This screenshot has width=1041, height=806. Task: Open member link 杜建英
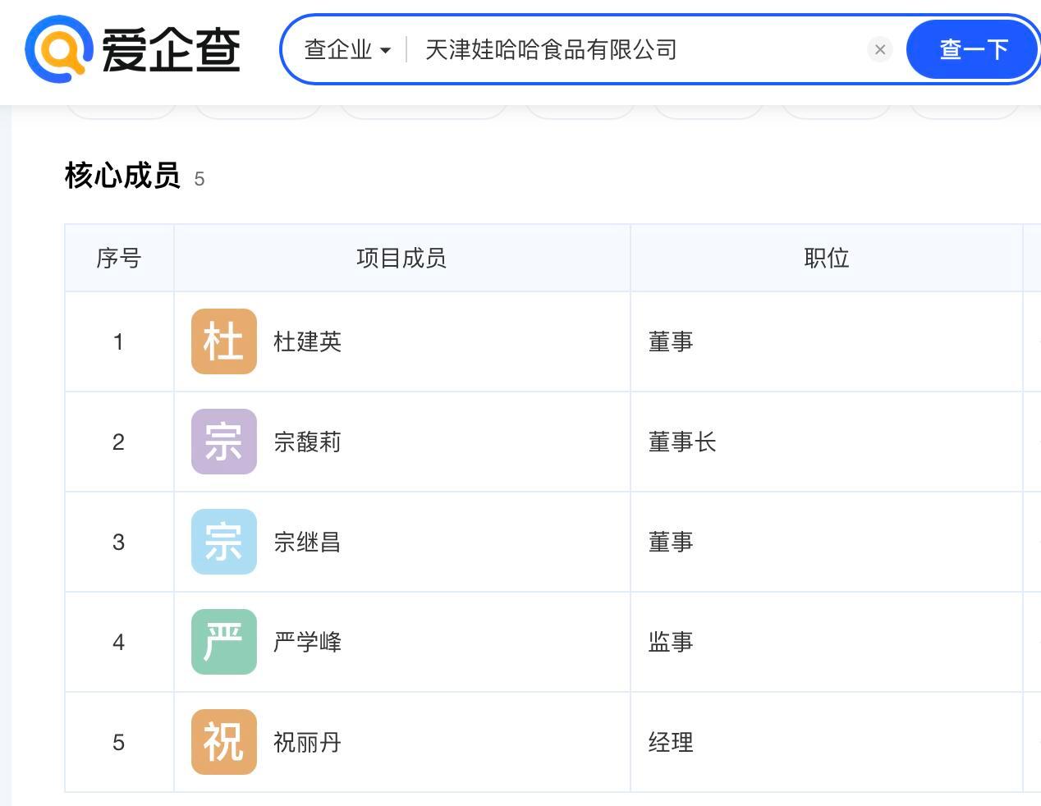coord(307,341)
